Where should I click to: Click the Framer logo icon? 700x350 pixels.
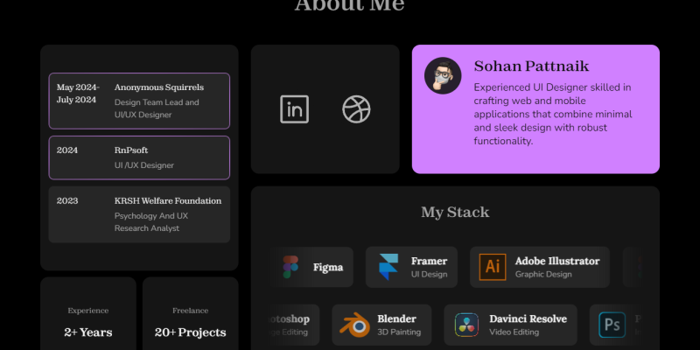tap(388, 267)
